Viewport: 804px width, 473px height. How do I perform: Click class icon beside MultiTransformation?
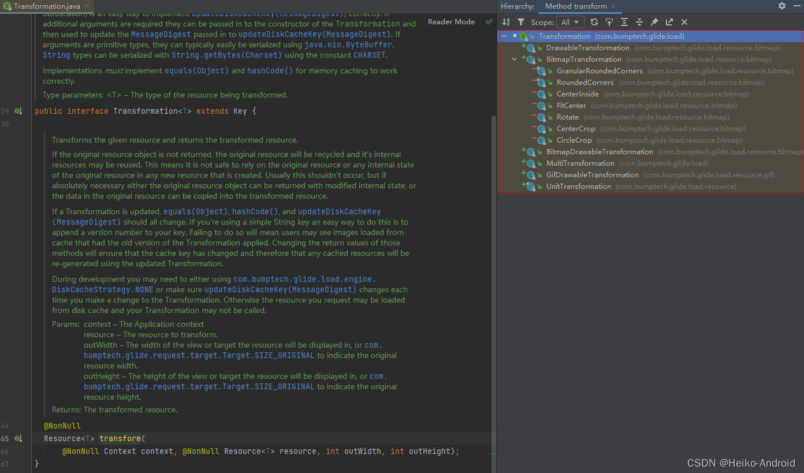click(x=531, y=163)
